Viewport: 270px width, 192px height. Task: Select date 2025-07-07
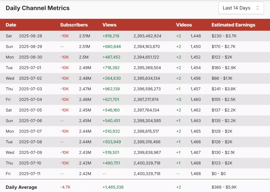30,131
